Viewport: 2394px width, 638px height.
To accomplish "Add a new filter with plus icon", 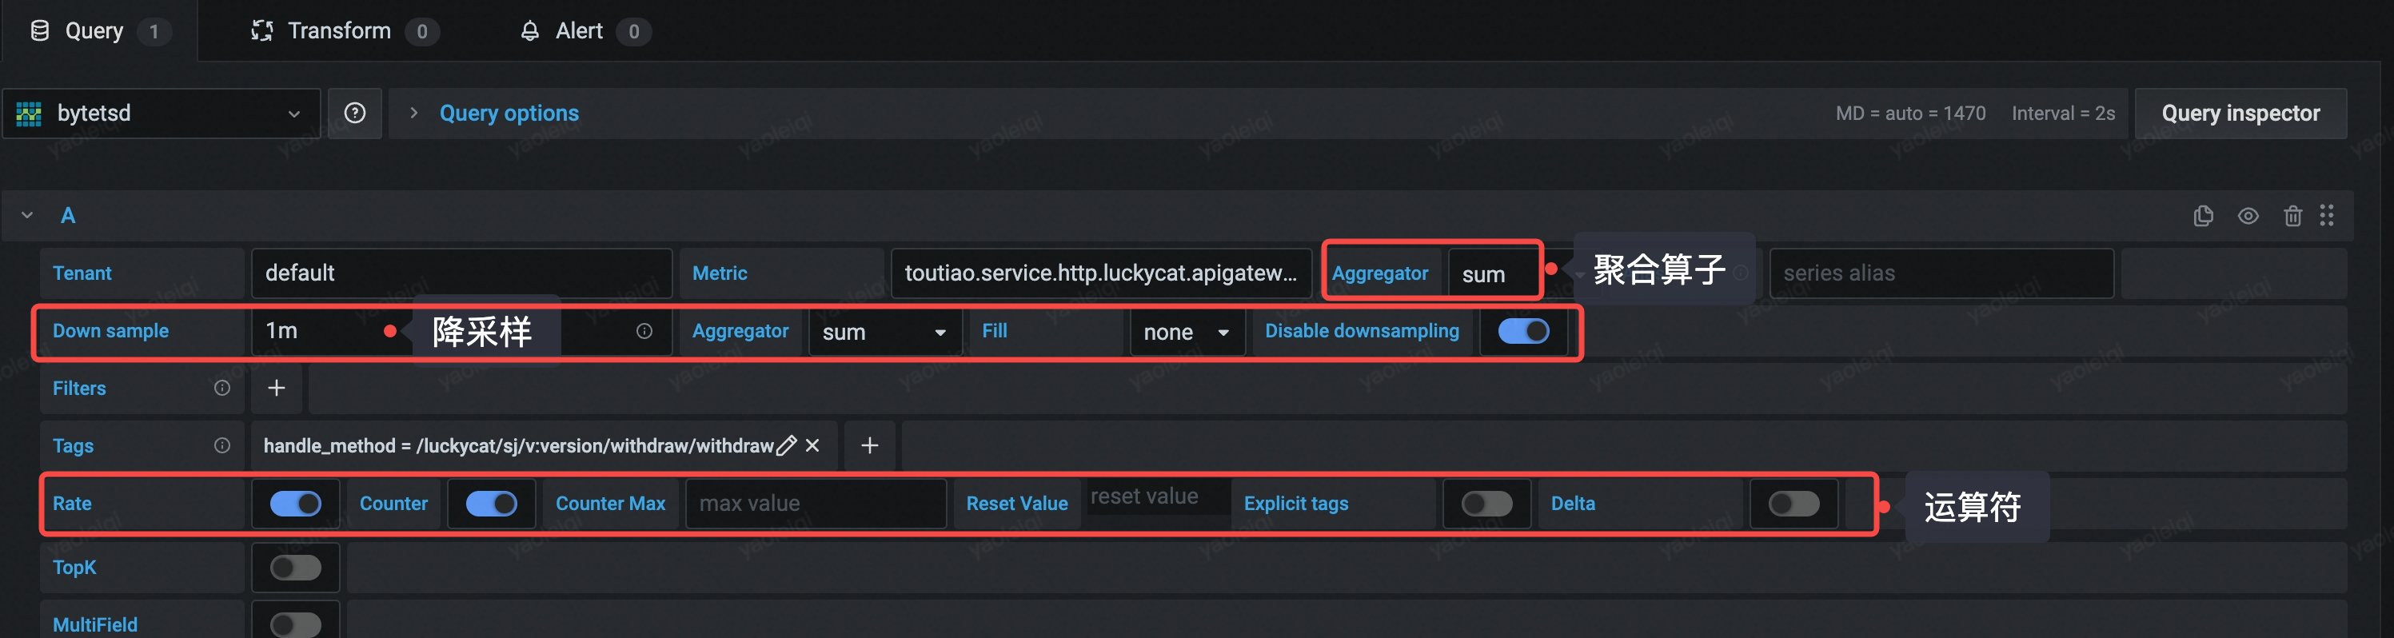I will (276, 389).
